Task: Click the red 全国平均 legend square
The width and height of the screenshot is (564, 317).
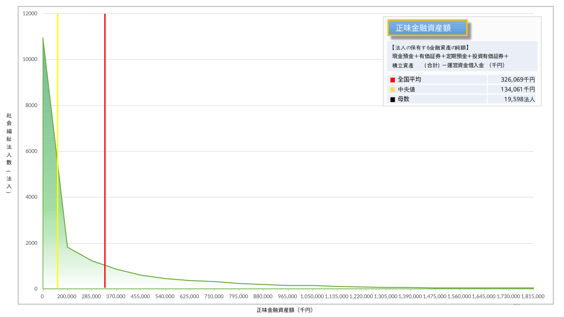Action: (x=393, y=80)
